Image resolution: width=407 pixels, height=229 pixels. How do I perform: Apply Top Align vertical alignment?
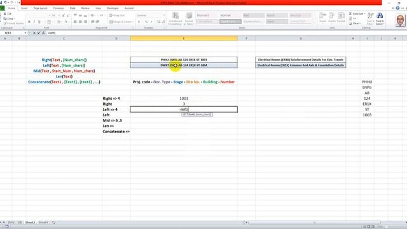[75, 15]
